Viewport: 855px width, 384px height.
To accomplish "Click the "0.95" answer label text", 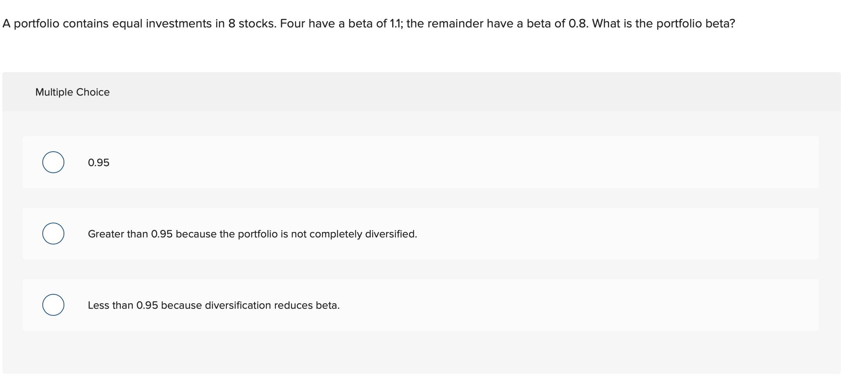I will (98, 163).
